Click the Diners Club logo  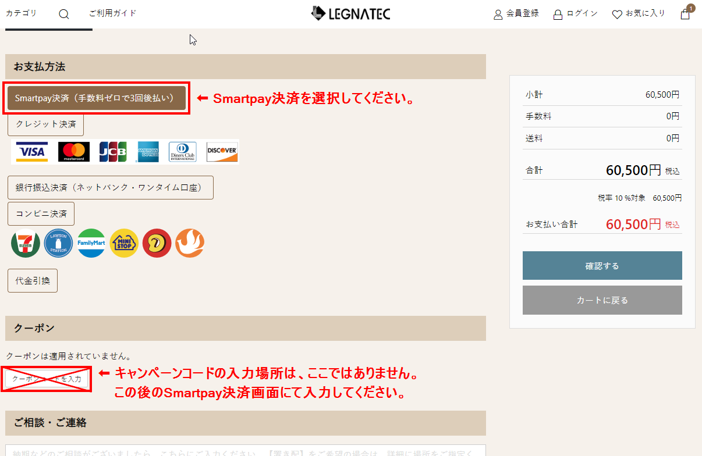183,152
